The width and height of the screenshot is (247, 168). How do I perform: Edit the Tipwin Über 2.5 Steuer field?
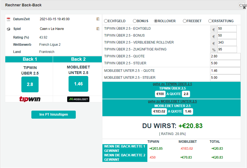225,63
